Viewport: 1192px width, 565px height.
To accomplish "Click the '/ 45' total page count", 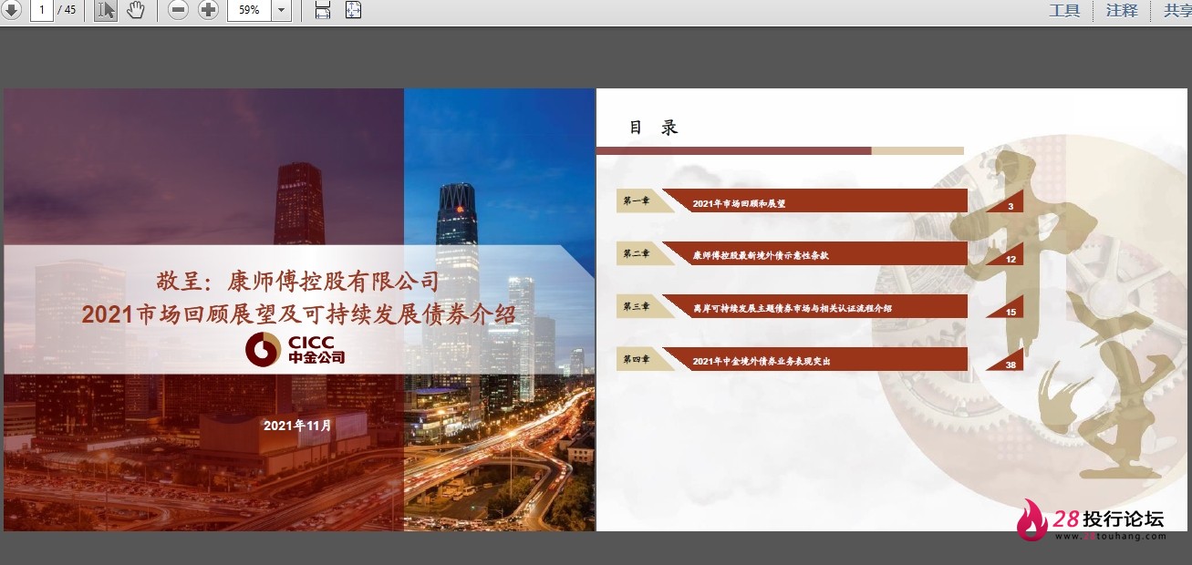I will pyautogui.click(x=67, y=10).
